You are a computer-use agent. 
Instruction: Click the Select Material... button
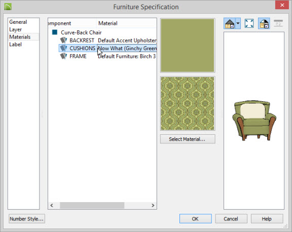[x=188, y=139]
